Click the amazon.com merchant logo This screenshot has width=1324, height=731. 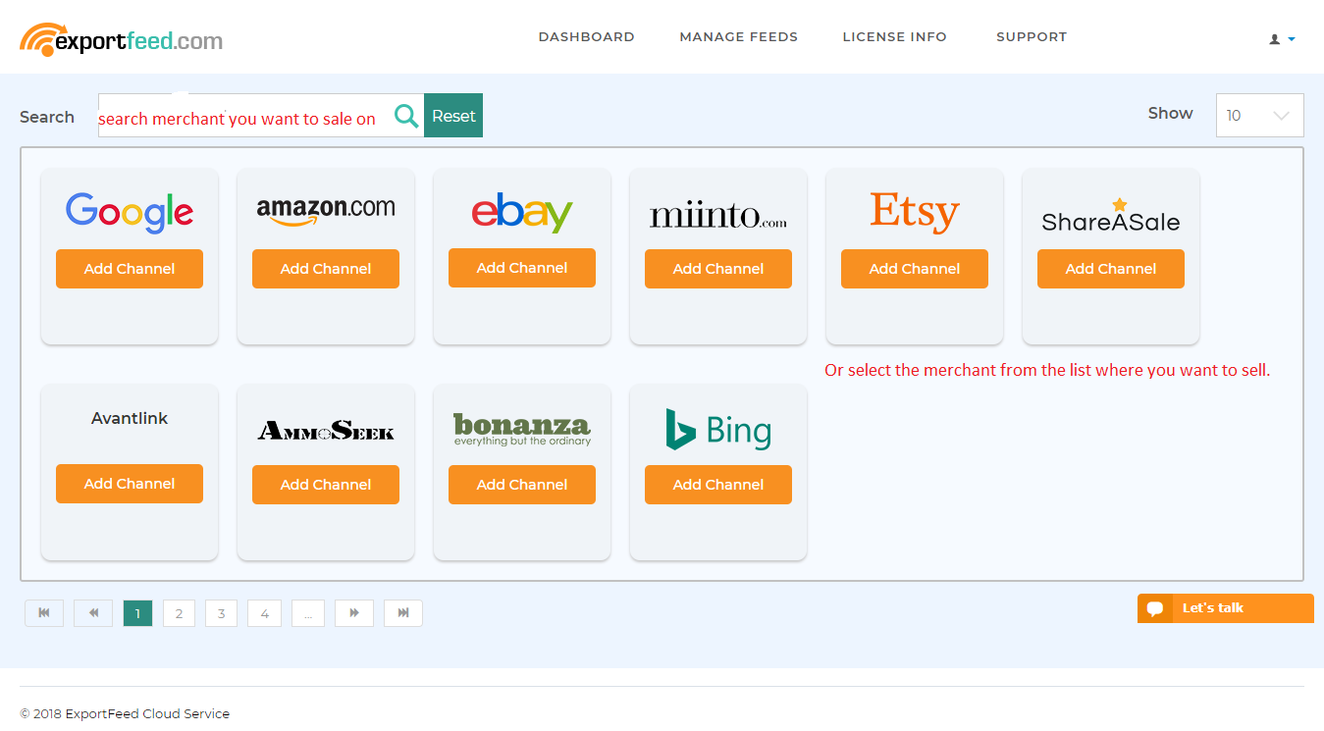326,211
